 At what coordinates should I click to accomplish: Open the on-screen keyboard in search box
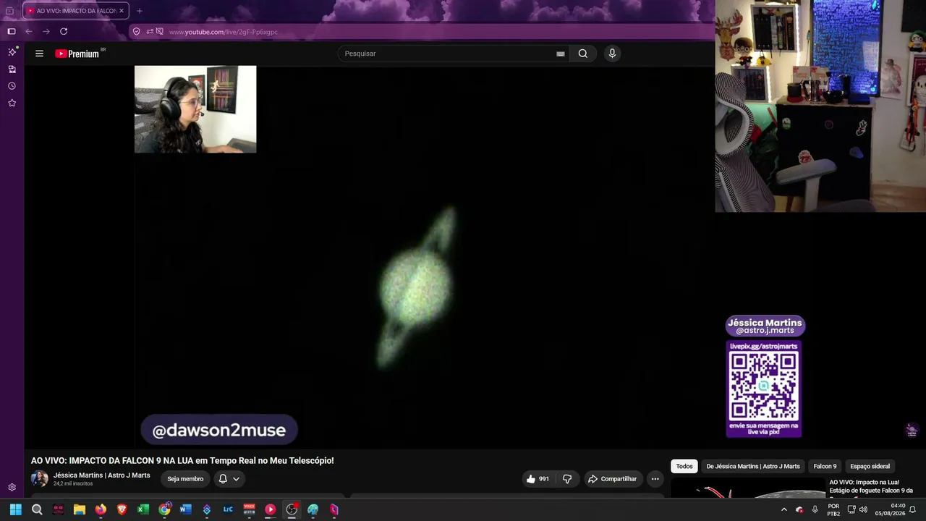pyautogui.click(x=561, y=54)
